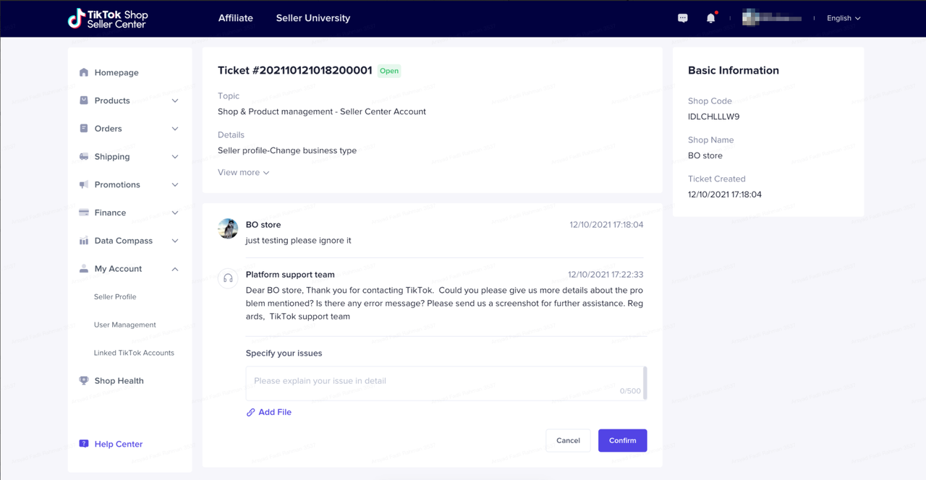The image size is (926, 480).
Task: Open the chat messages icon in header
Action: [682, 18]
